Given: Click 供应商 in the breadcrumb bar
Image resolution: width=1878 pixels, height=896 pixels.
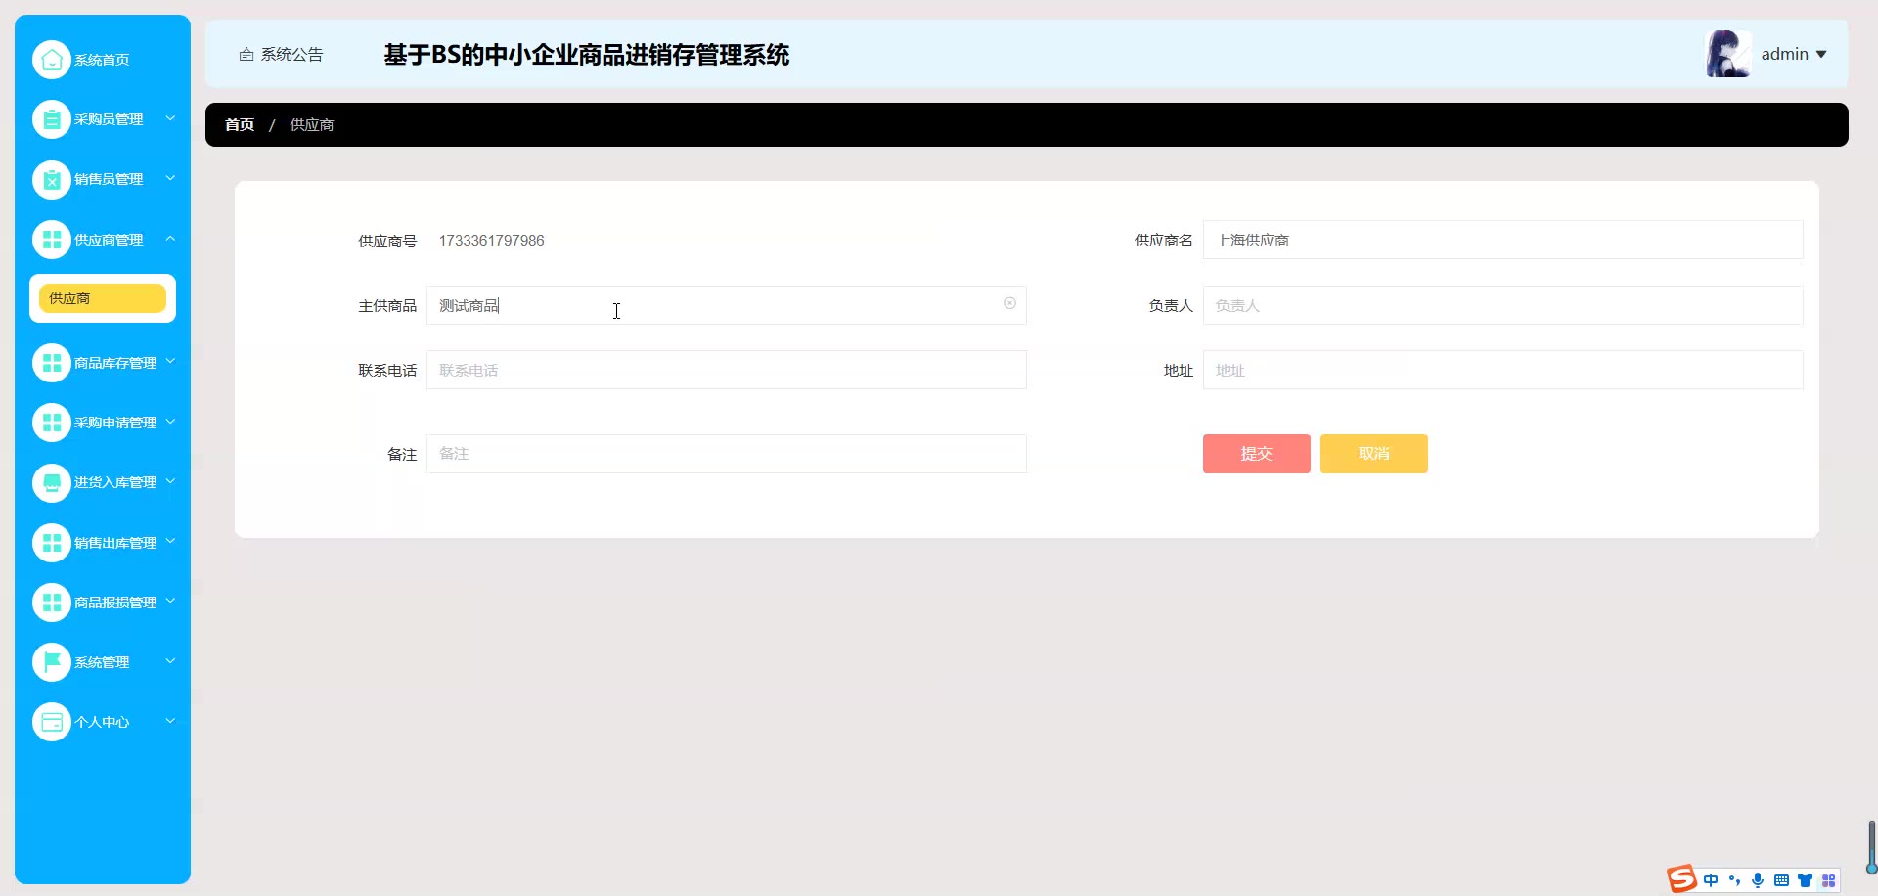Looking at the screenshot, I should coord(312,125).
